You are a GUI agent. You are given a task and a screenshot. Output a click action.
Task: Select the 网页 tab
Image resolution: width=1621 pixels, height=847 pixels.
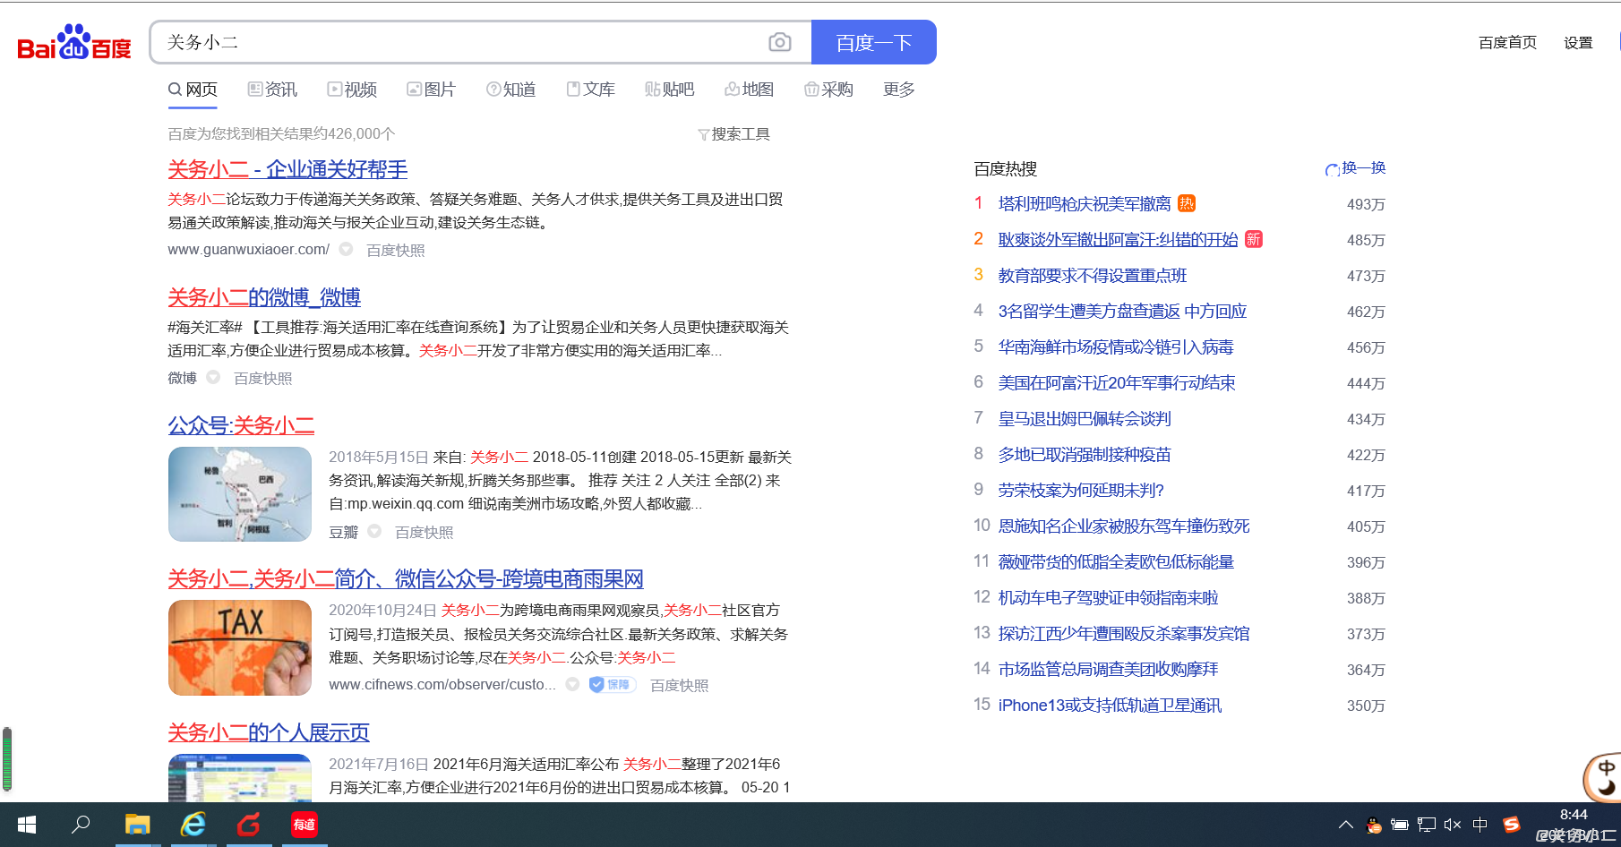point(193,90)
